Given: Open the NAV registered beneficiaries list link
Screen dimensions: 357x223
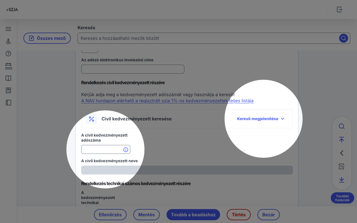Looking at the screenshot, I should click(167, 101).
